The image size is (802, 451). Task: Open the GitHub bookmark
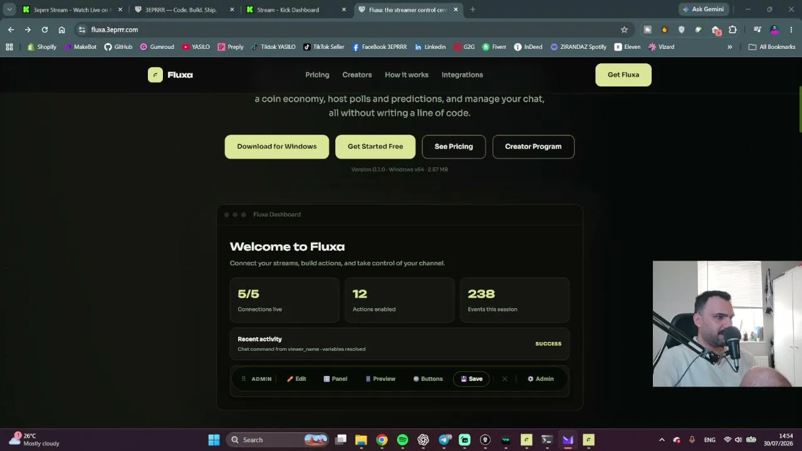click(118, 46)
